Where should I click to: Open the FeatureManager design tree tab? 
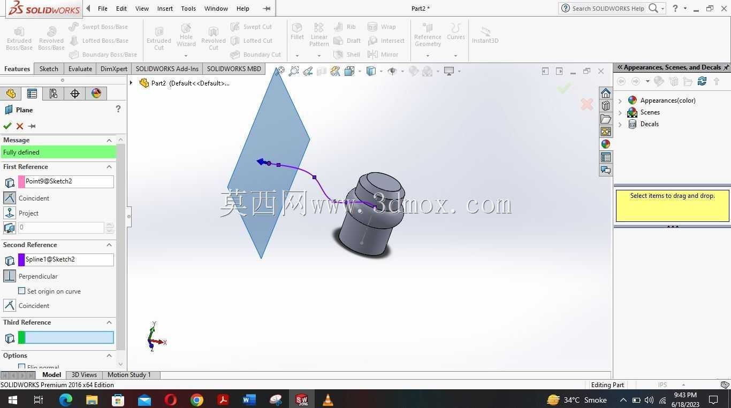pyautogui.click(x=11, y=94)
